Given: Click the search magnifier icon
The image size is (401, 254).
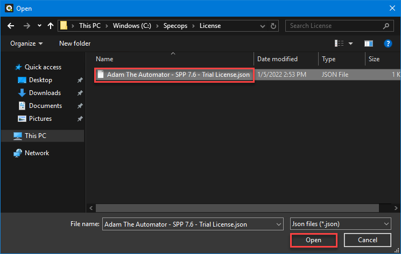Looking at the screenshot, I should coord(386,26).
